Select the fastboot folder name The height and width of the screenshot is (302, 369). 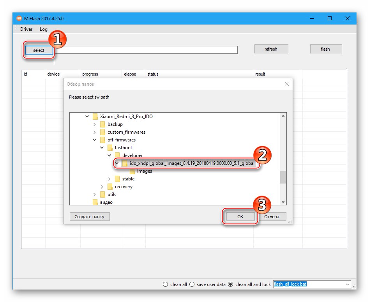coord(123,148)
